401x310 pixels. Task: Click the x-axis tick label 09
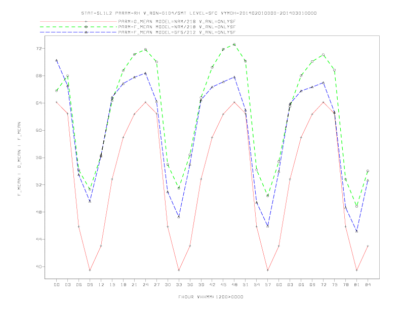[90, 285]
